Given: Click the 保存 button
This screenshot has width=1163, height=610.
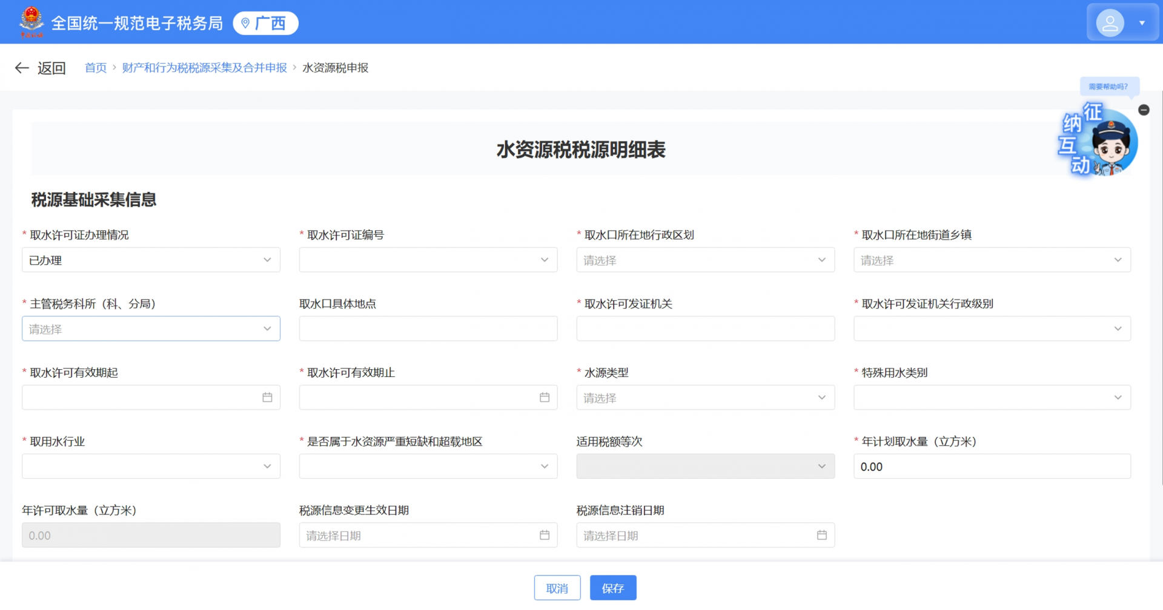Looking at the screenshot, I should click(x=612, y=588).
